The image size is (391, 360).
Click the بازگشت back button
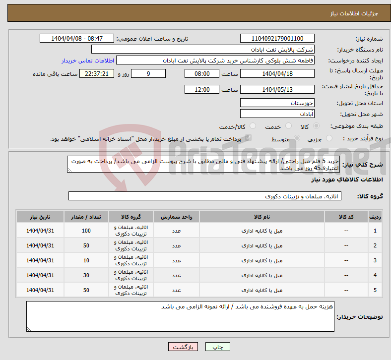pyautogui.click(x=183, y=347)
